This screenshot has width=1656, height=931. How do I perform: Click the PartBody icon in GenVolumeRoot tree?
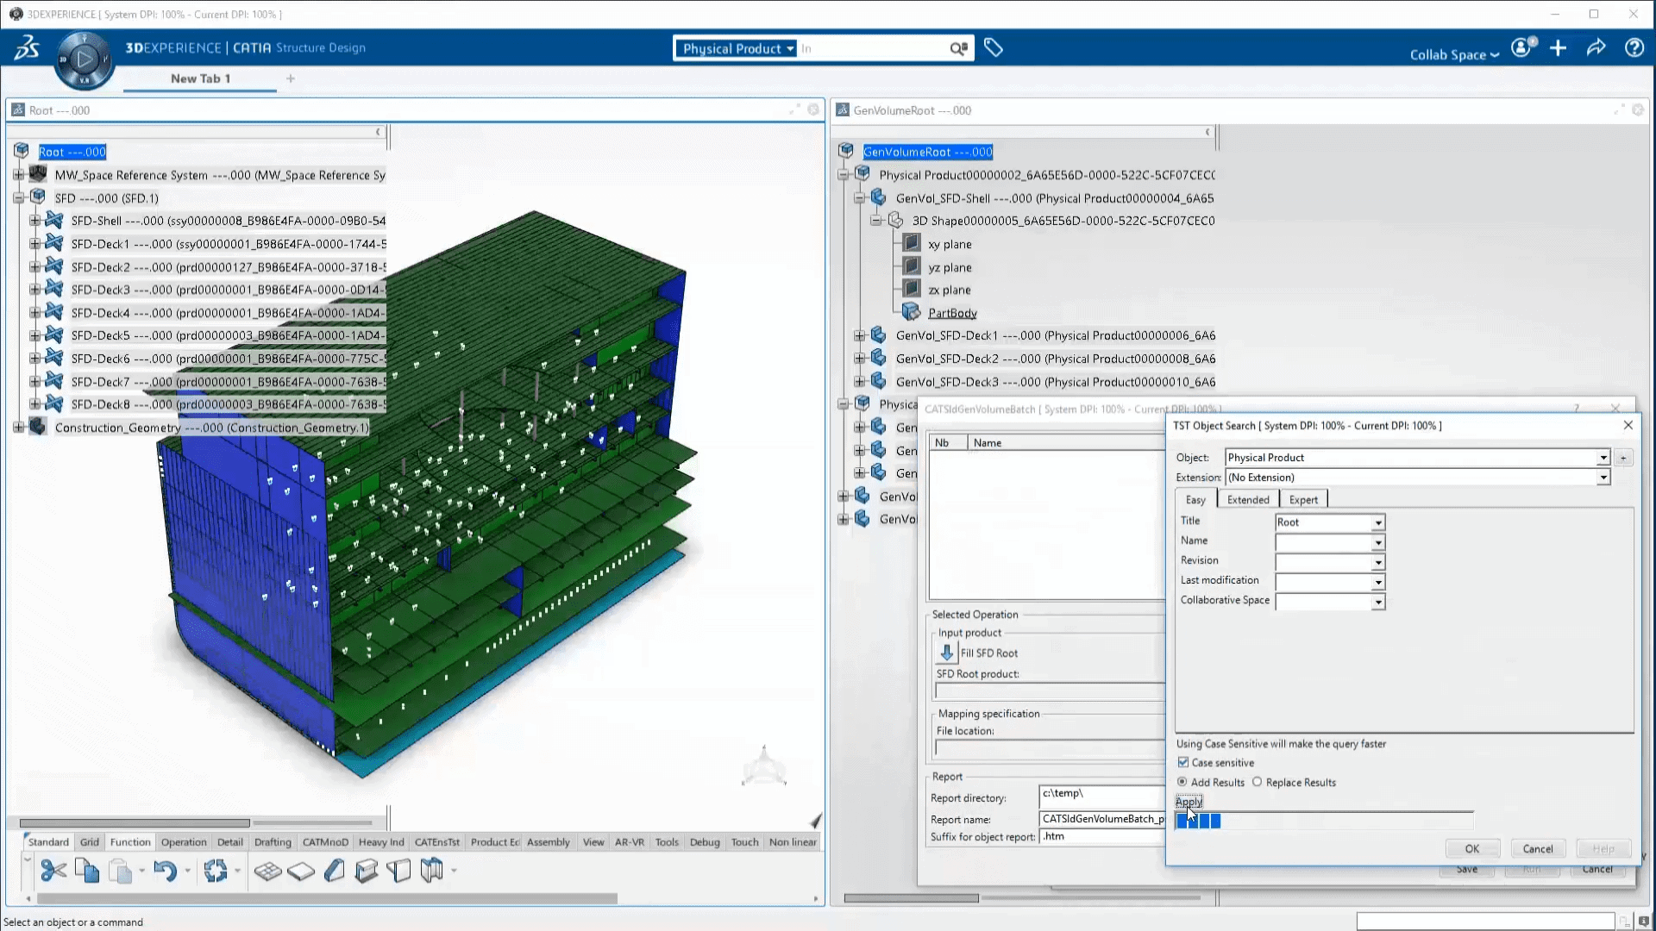coord(912,312)
